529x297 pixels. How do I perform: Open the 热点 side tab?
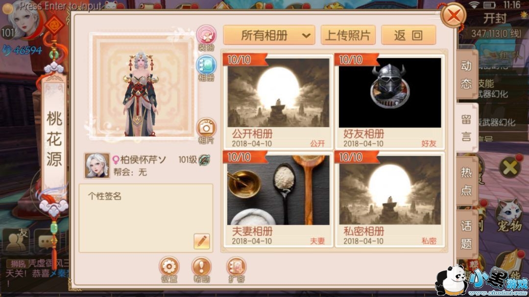click(x=466, y=181)
